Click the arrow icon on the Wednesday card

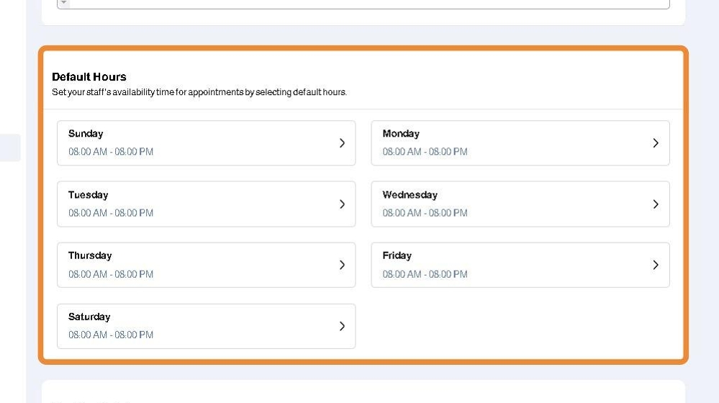tap(655, 204)
